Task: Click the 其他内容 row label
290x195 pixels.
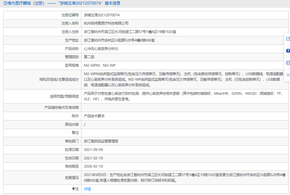Action: pos(72,124)
